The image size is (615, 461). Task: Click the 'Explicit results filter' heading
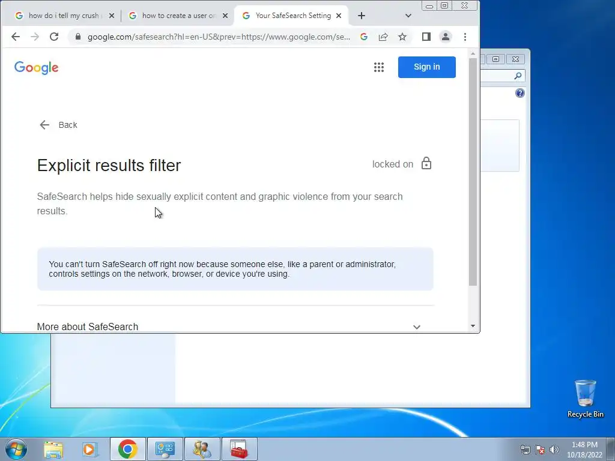coord(109,166)
